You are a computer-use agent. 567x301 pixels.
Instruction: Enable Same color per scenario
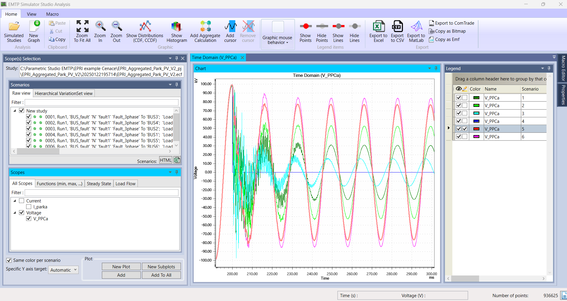pos(9,260)
